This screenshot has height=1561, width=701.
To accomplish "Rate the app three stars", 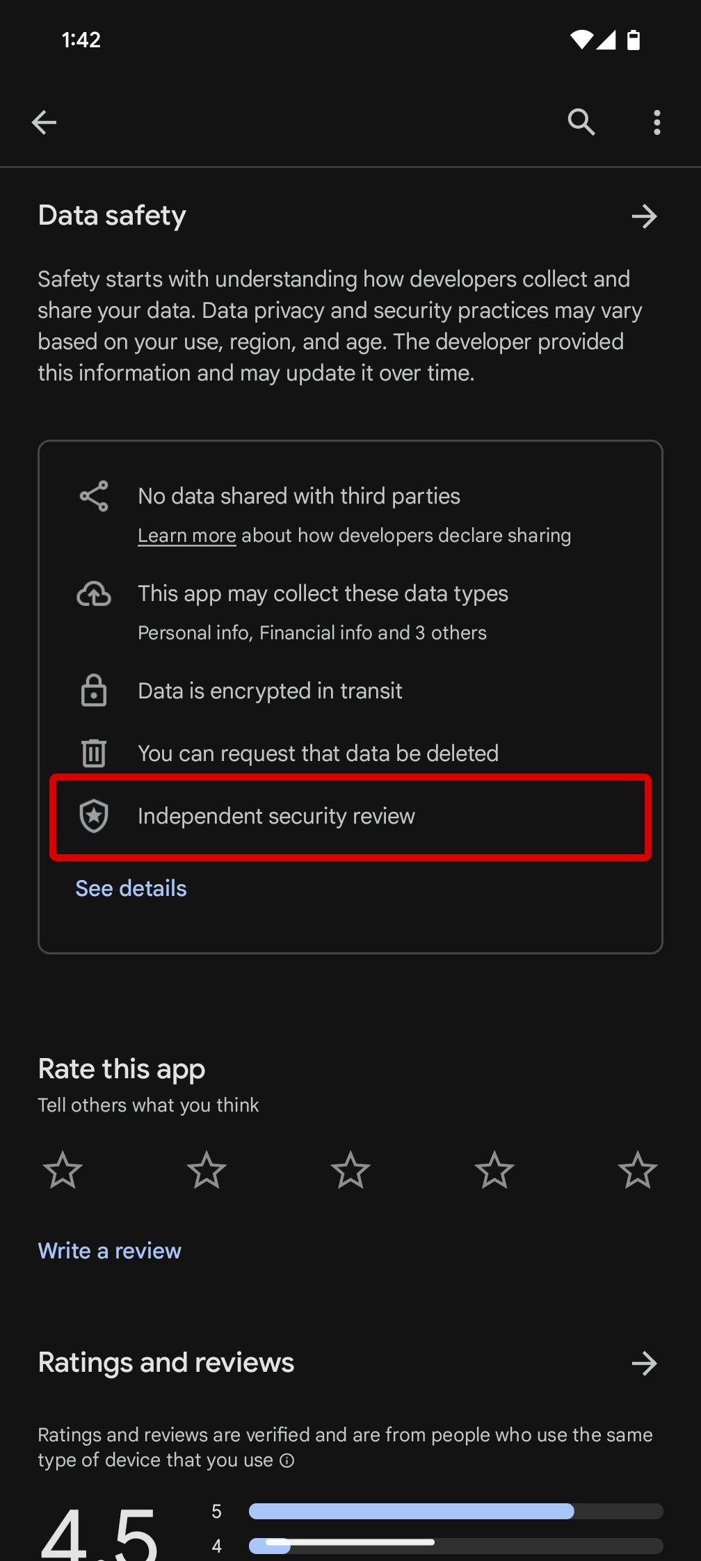I will coord(350,1170).
